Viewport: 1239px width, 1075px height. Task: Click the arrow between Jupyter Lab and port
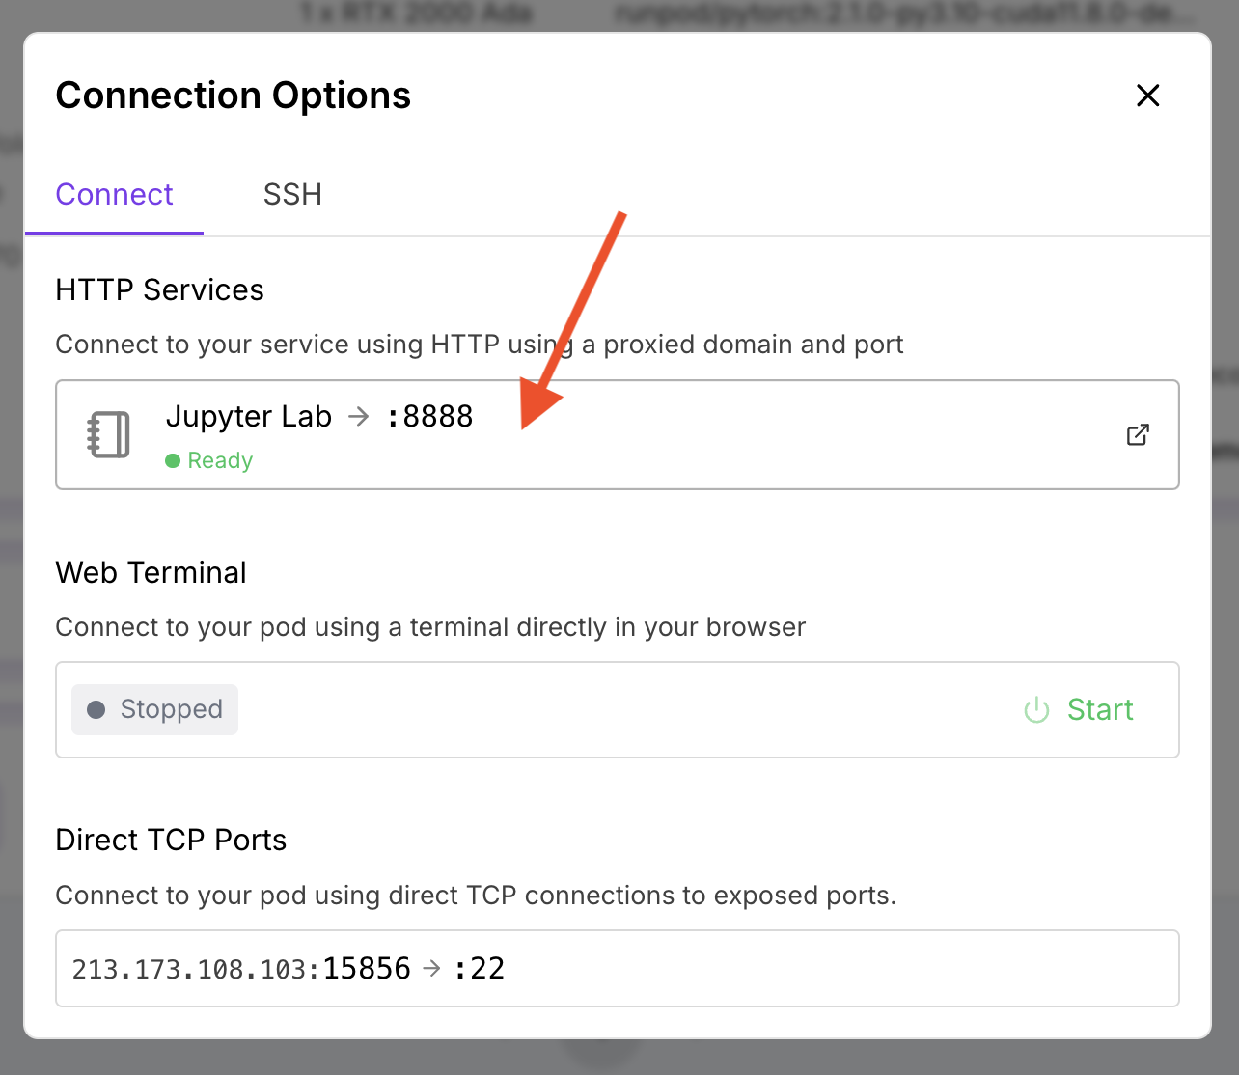click(358, 416)
